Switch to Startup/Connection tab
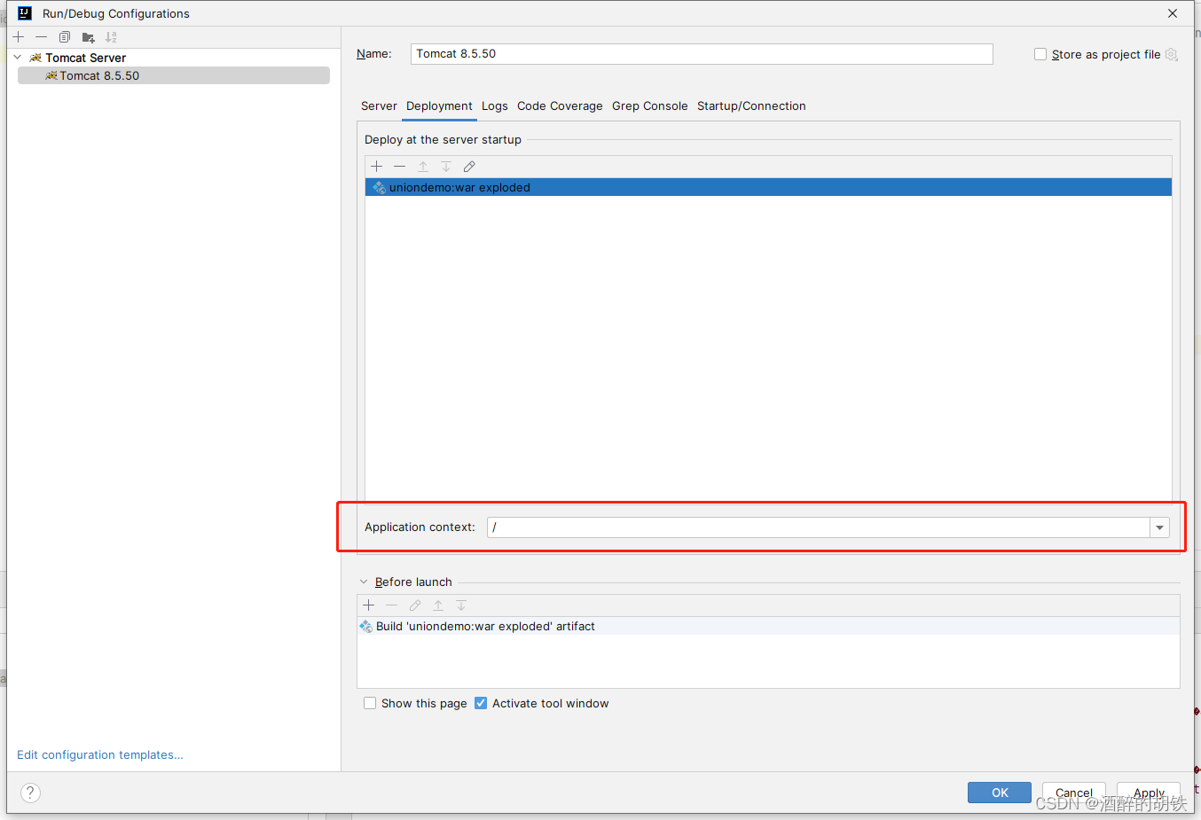1201x820 pixels. (x=751, y=105)
